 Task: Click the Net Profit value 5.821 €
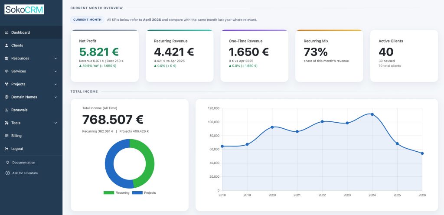(99, 52)
